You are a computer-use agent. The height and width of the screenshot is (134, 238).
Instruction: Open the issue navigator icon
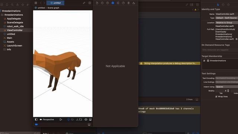pyautogui.click(x=17, y=5)
